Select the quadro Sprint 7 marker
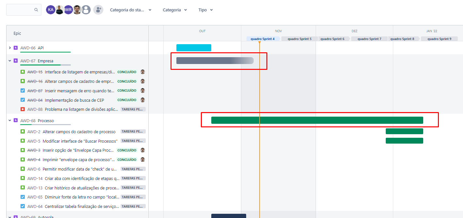The image size is (463, 218). 369,39
